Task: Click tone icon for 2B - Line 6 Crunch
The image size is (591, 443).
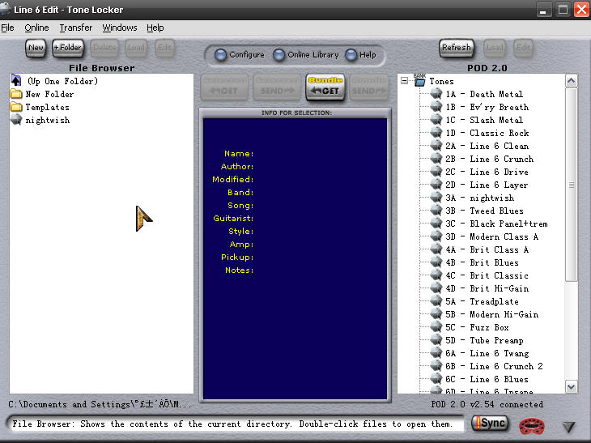Action: pos(436,159)
